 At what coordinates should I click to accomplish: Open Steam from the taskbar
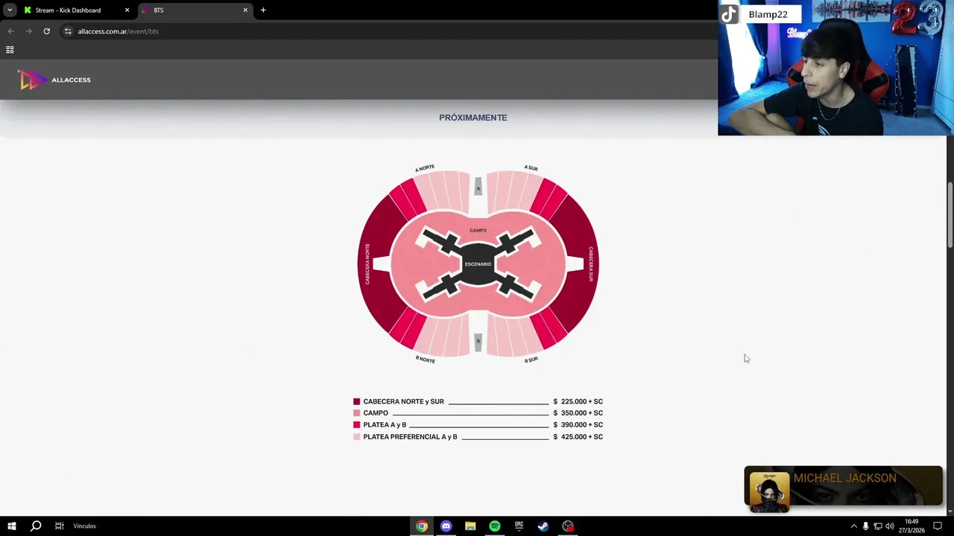pyautogui.click(x=543, y=526)
